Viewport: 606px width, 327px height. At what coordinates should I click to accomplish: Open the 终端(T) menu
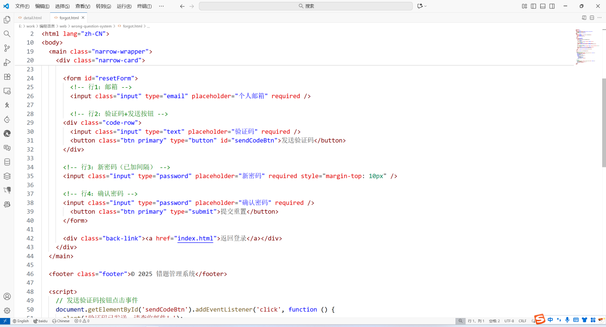pos(144,6)
